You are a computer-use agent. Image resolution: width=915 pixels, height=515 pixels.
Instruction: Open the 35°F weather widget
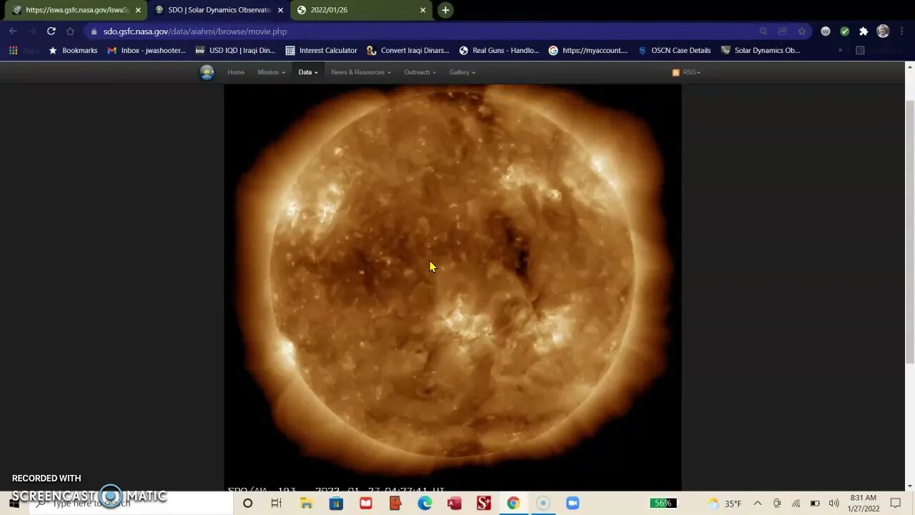(x=724, y=504)
